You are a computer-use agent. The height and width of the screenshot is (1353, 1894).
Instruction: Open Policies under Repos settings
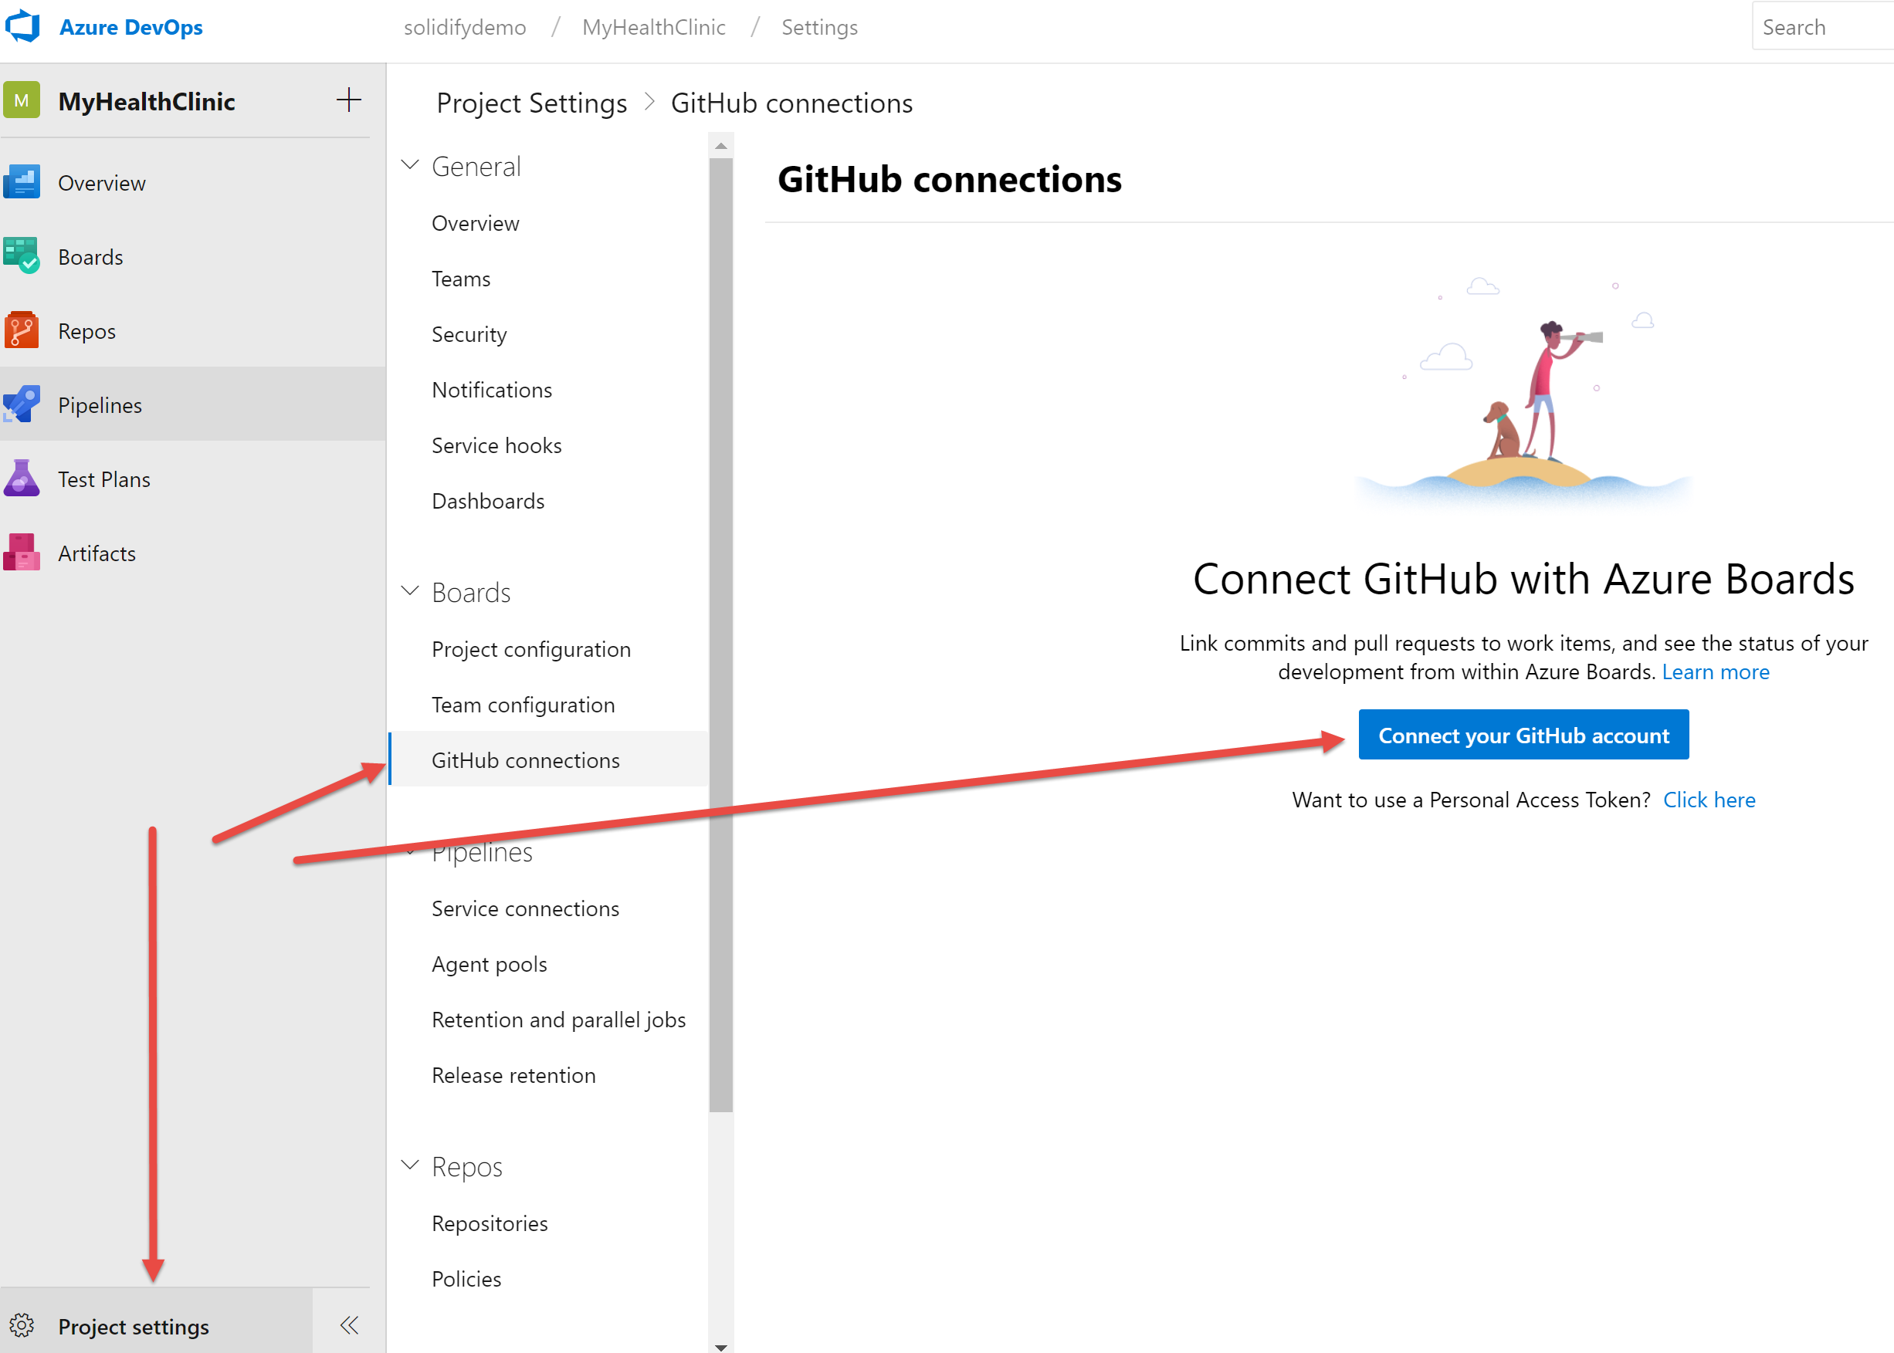click(466, 1280)
